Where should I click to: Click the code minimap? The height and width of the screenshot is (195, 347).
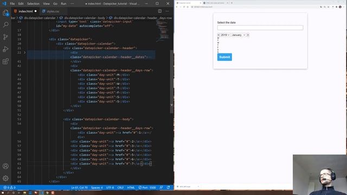pos(163,31)
